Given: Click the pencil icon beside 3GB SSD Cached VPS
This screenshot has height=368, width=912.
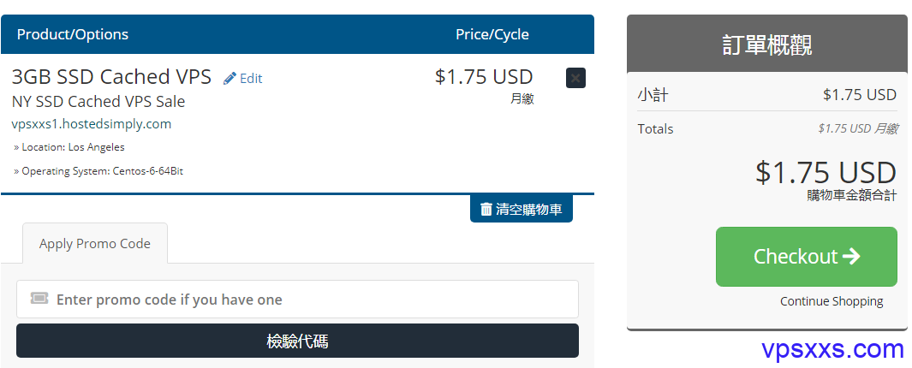Looking at the screenshot, I should (229, 78).
